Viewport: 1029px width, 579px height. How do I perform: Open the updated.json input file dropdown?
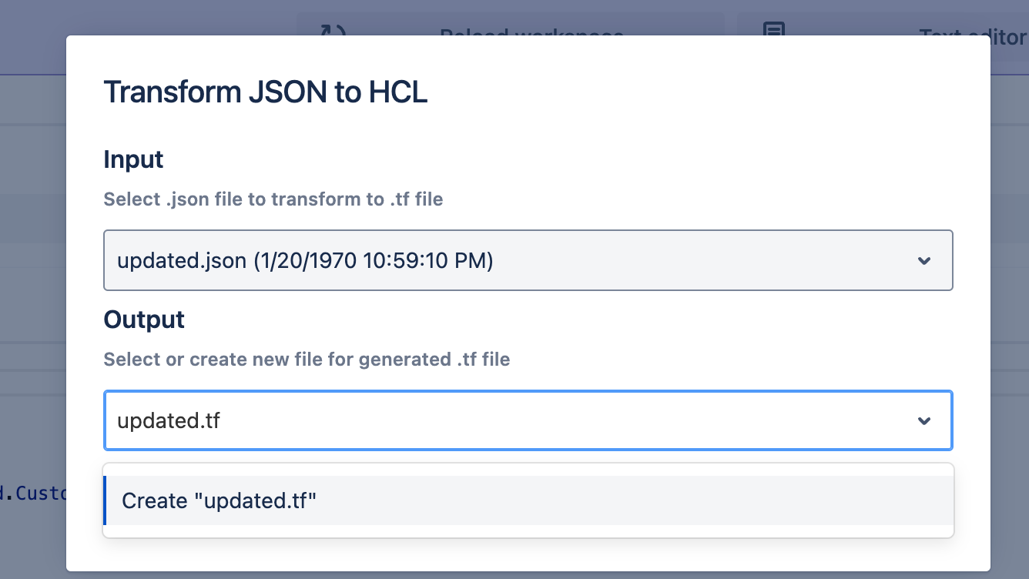click(528, 261)
